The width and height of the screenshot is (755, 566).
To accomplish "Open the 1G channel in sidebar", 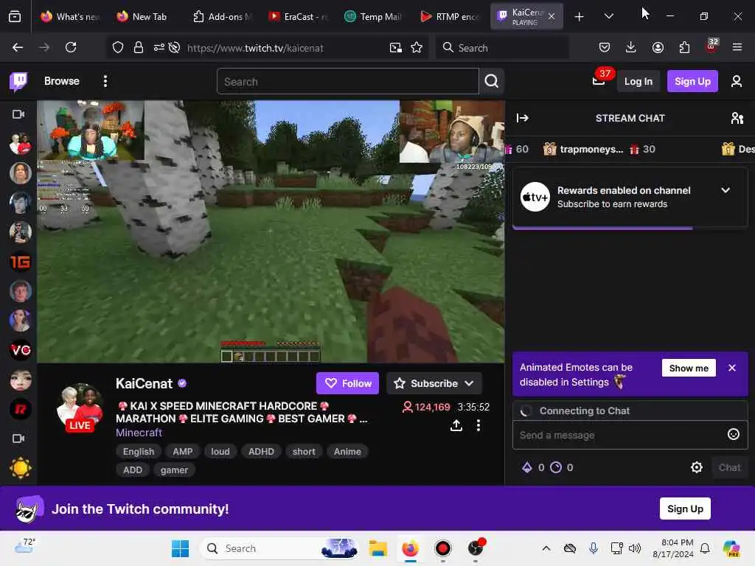I will (x=20, y=262).
